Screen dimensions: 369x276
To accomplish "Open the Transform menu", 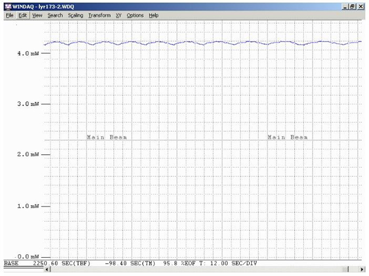I will coord(99,16).
